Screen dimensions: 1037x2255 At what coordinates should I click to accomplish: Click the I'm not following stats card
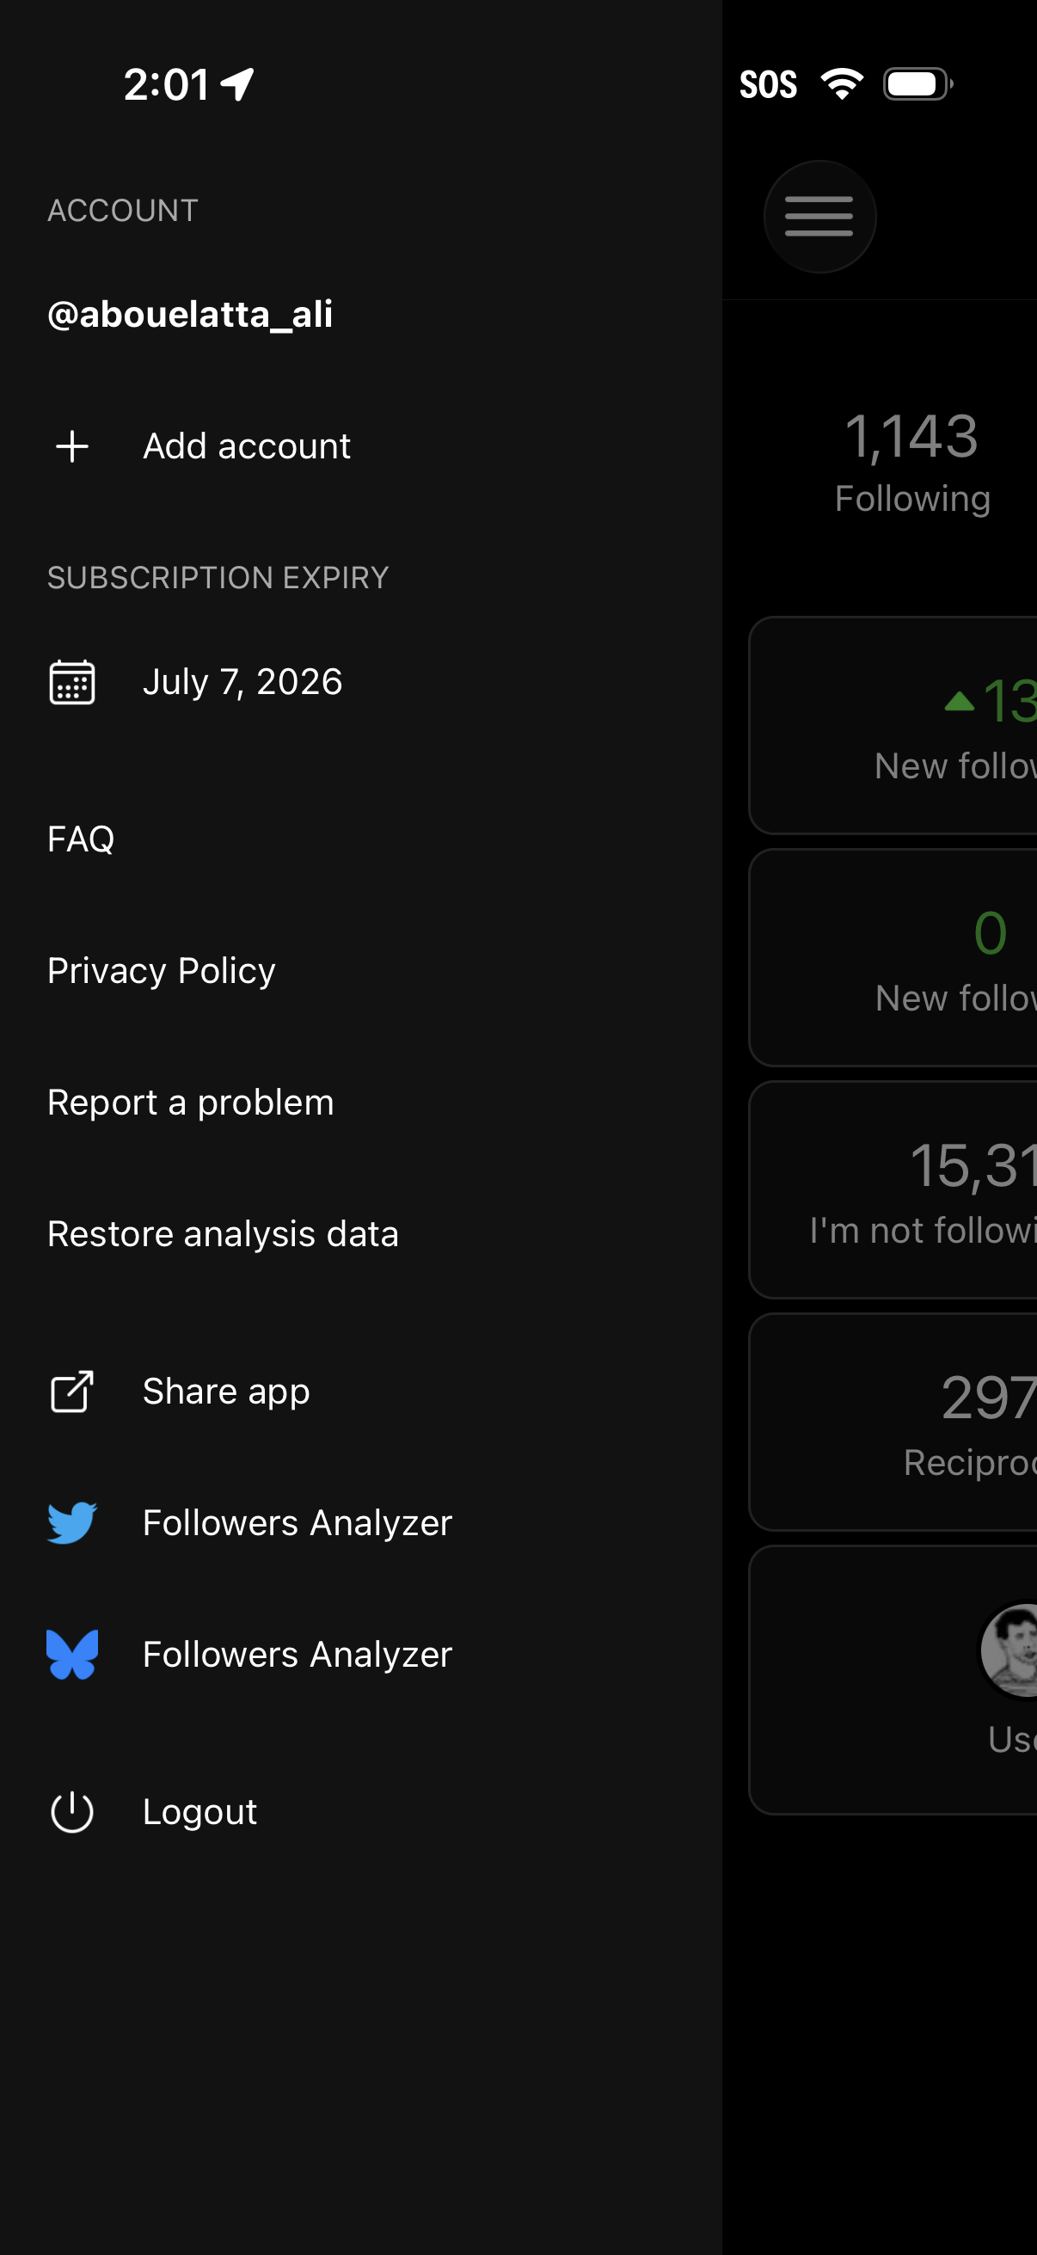(x=919, y=1190)
